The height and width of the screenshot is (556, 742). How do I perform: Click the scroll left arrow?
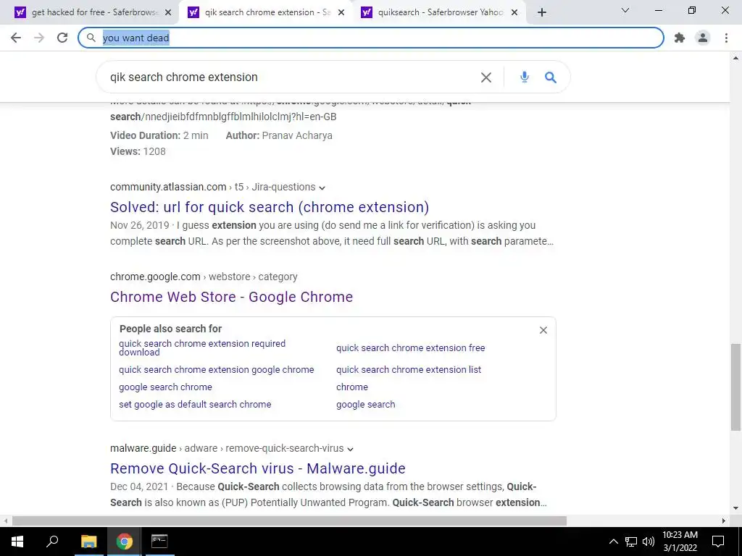[5, 521]
